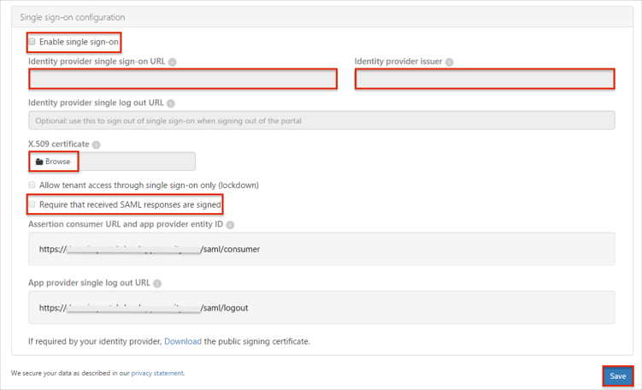Enable the single sign-on checkbox
The image size is (642, 390).
click(x=32, y=42)
